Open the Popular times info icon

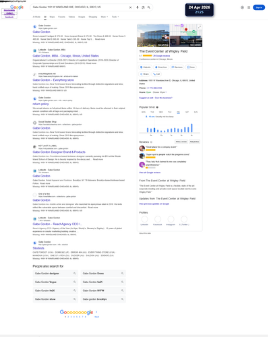pos(157,107)
